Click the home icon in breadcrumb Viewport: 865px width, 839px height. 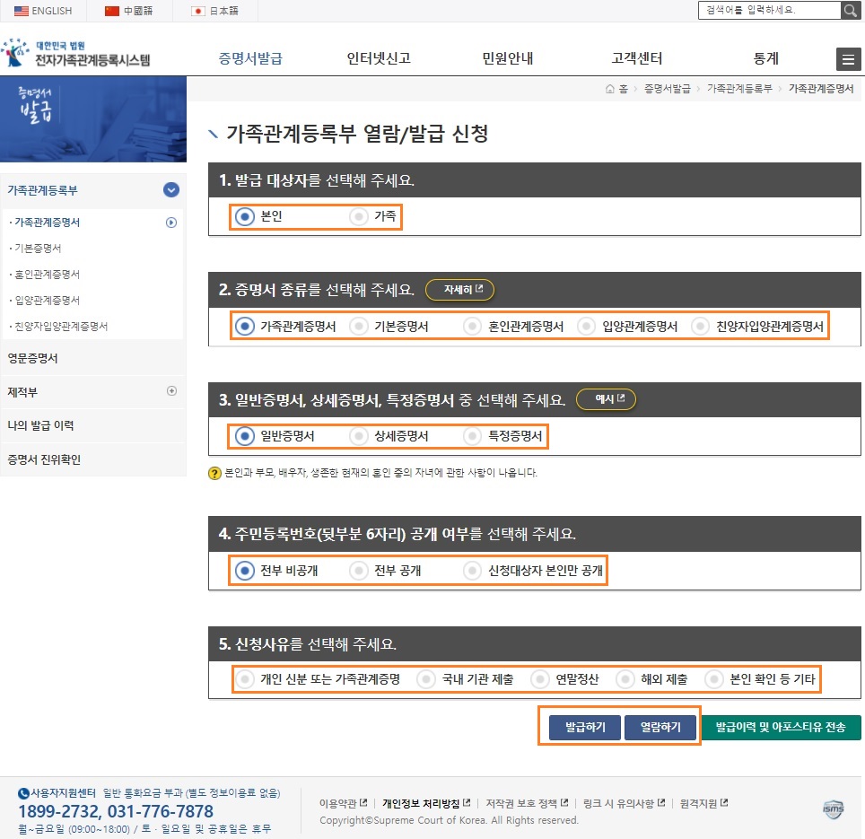tap(609, 89)
